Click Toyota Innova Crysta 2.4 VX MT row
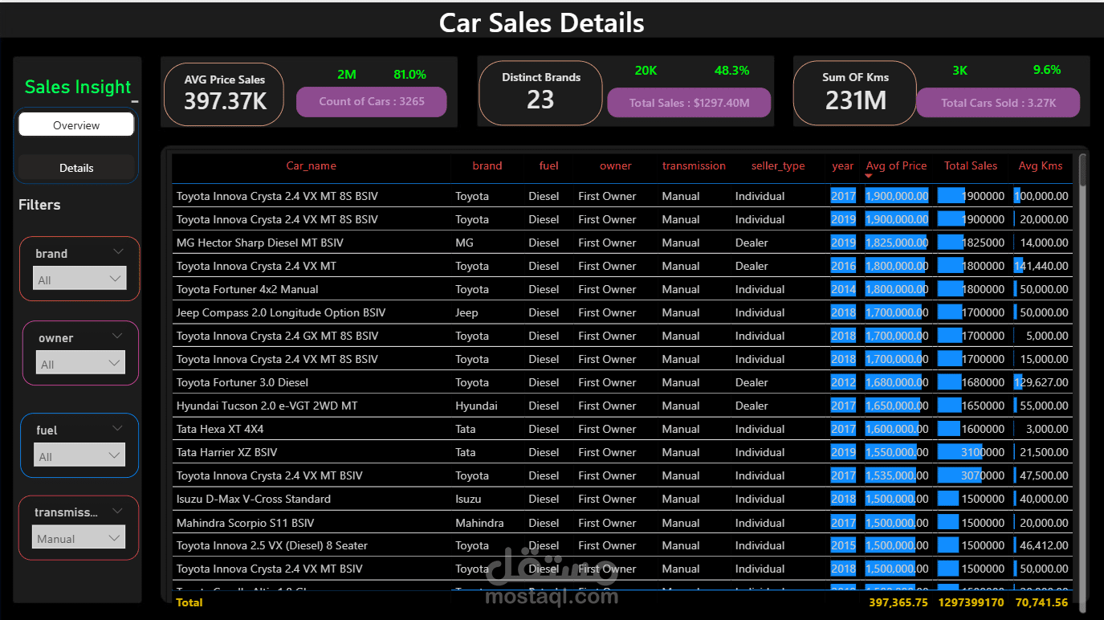This screenshot has width=1104, height=620. point(622,265)
